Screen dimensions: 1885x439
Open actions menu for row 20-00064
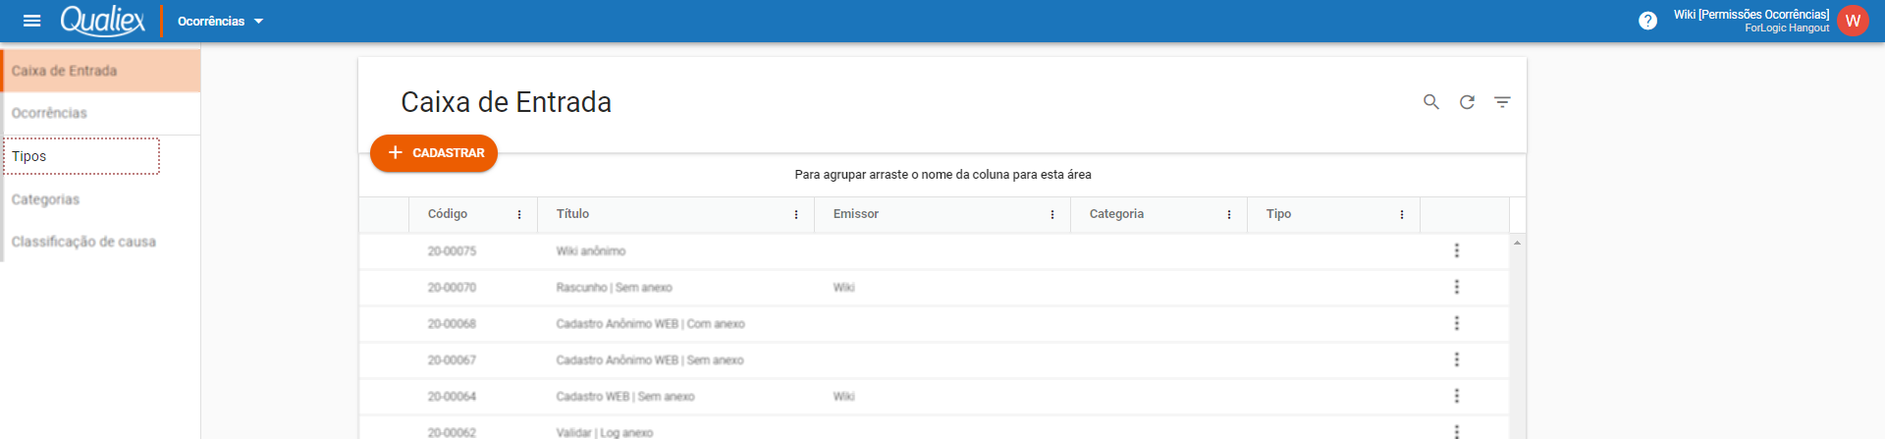(x=1457, y=396)
